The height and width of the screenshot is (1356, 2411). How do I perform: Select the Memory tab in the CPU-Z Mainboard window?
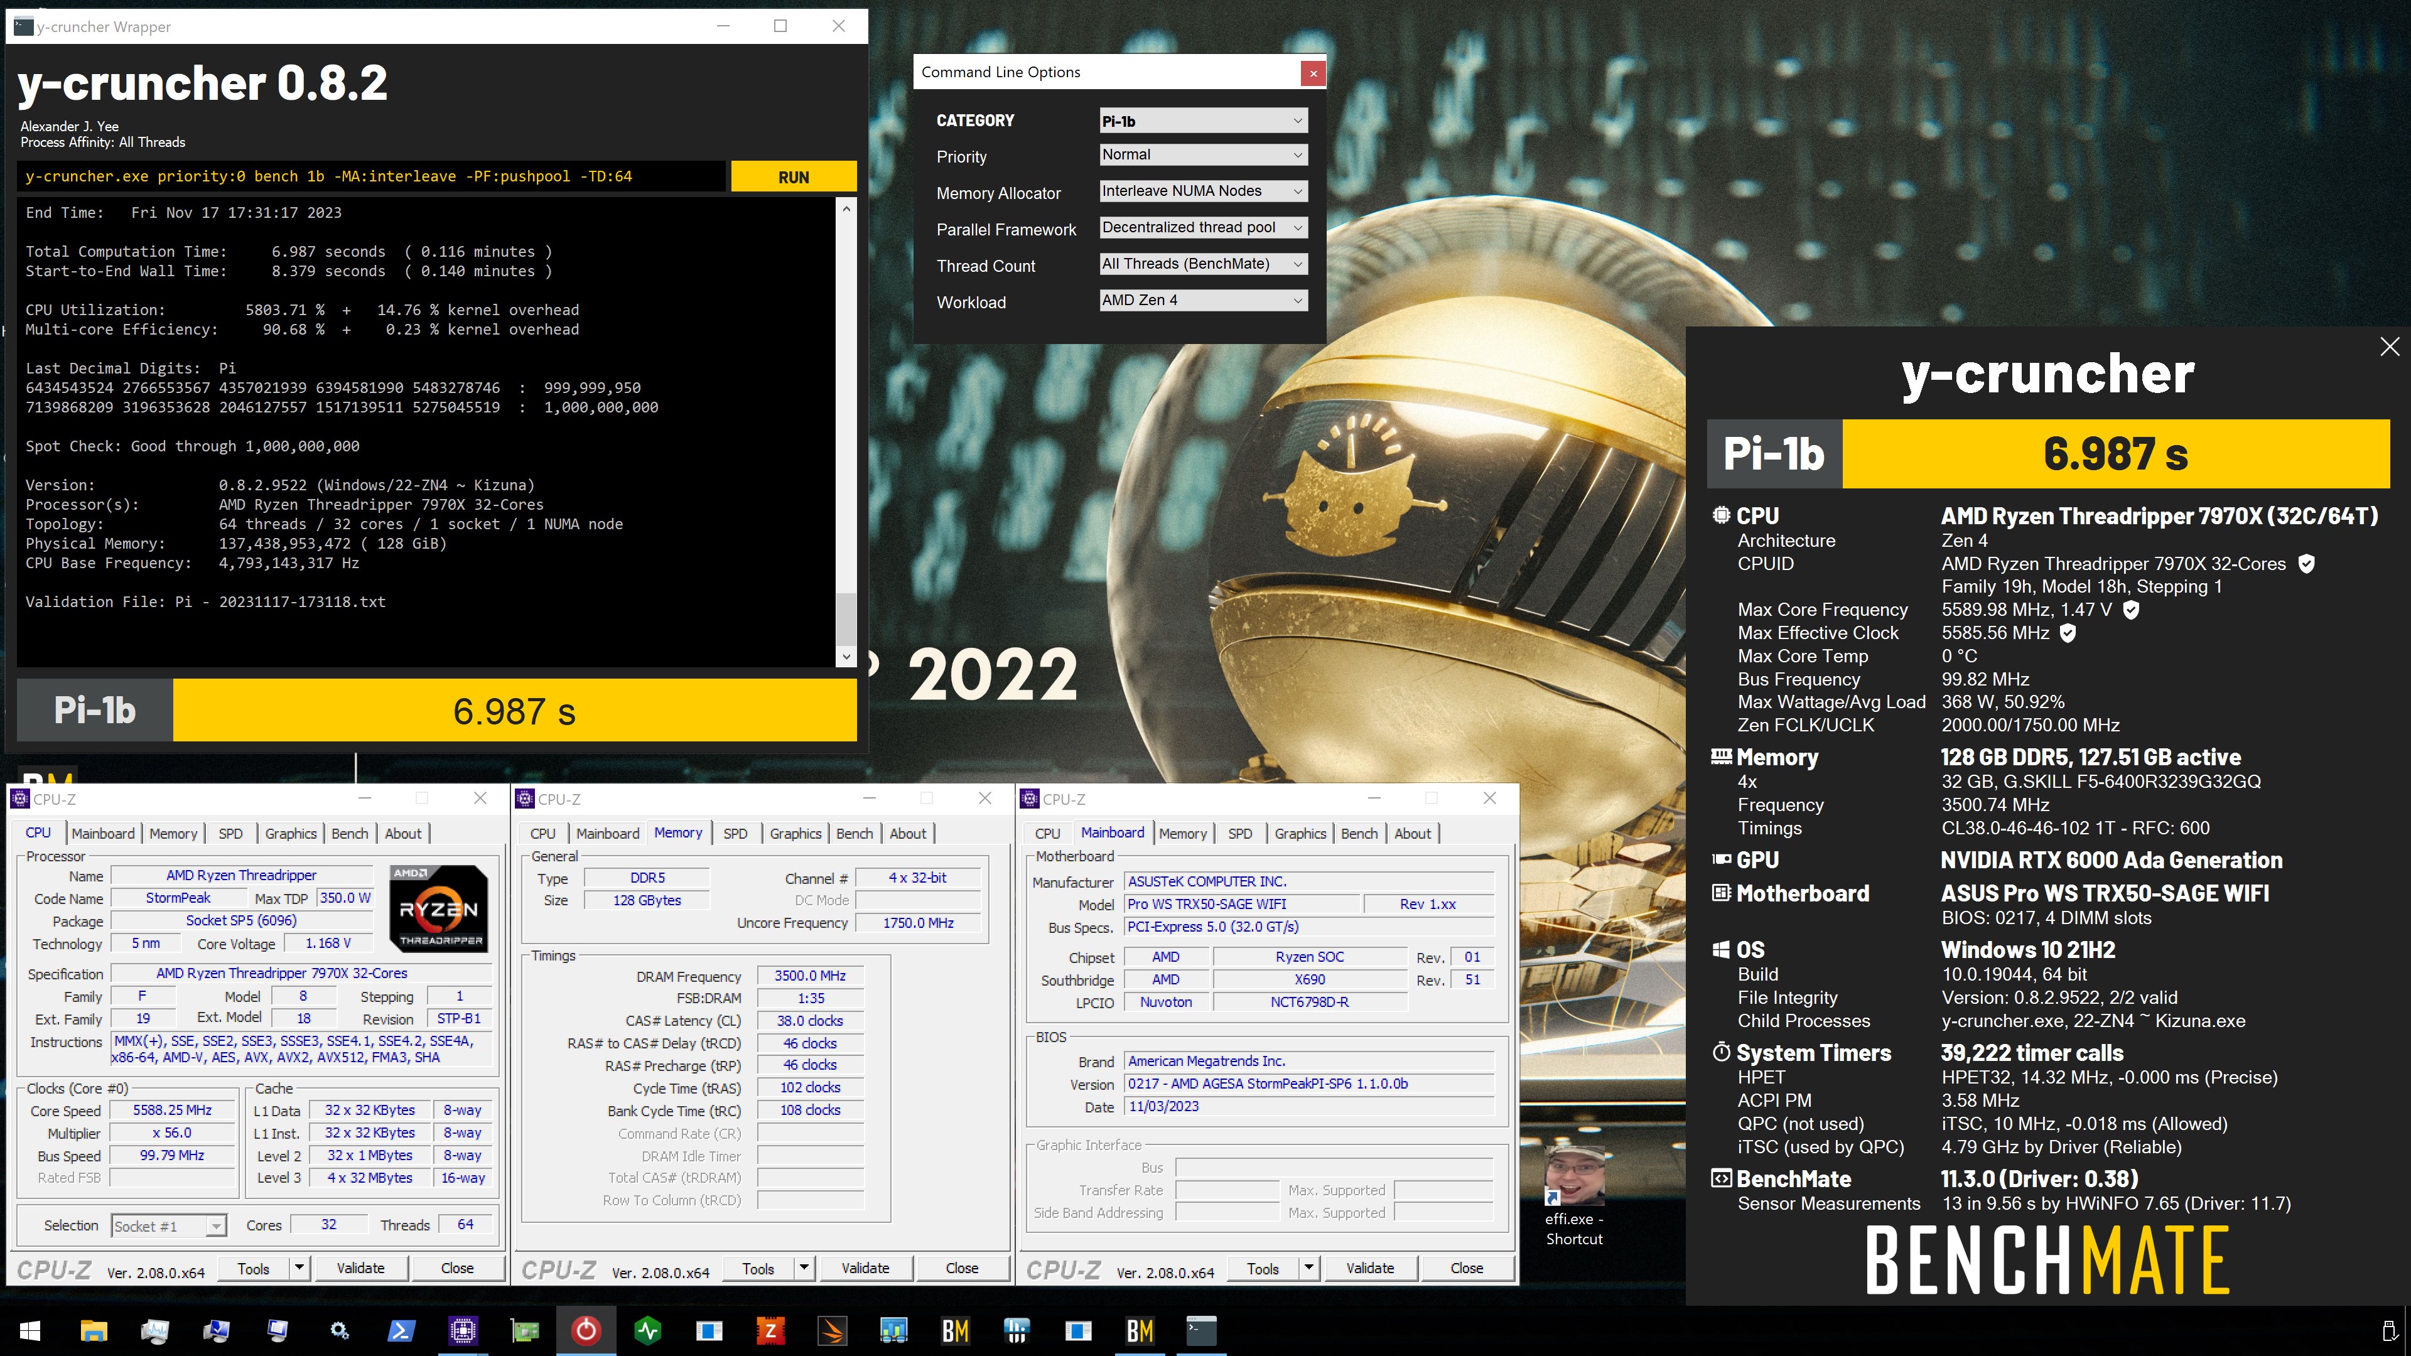pos(1183,833)
